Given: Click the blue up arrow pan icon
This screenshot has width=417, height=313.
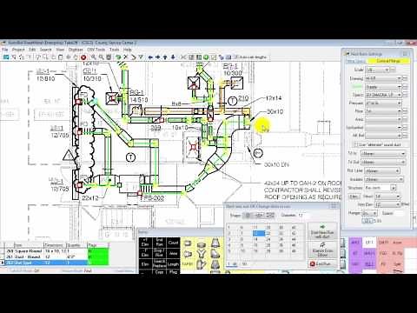Looking at the screenshot, I should pos(165,57).
